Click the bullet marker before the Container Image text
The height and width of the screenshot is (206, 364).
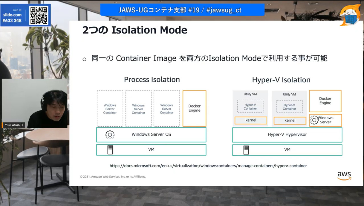tap(85, 59)
